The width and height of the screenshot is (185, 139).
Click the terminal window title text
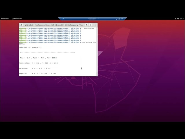pos(54,25)
